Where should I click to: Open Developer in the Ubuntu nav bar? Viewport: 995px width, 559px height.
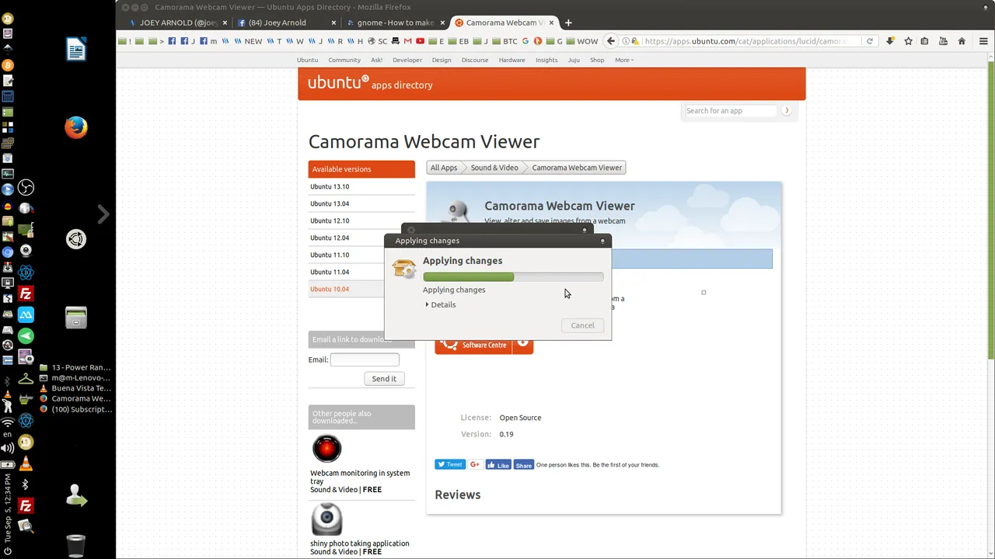(x=407, y=60)
